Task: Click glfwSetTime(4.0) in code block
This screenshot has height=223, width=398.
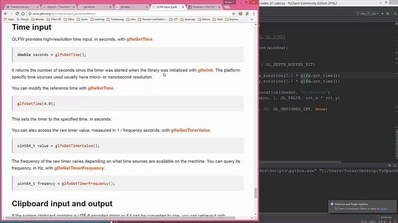Action: (36, 103)
